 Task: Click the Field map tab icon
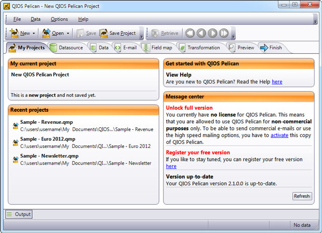coord(145,48)
